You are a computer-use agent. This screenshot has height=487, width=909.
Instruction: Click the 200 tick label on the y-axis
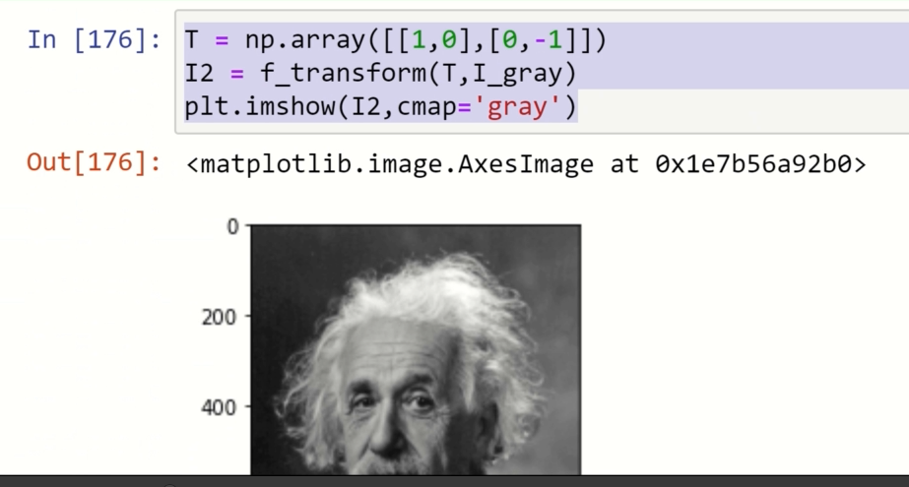tap(222, 317)
